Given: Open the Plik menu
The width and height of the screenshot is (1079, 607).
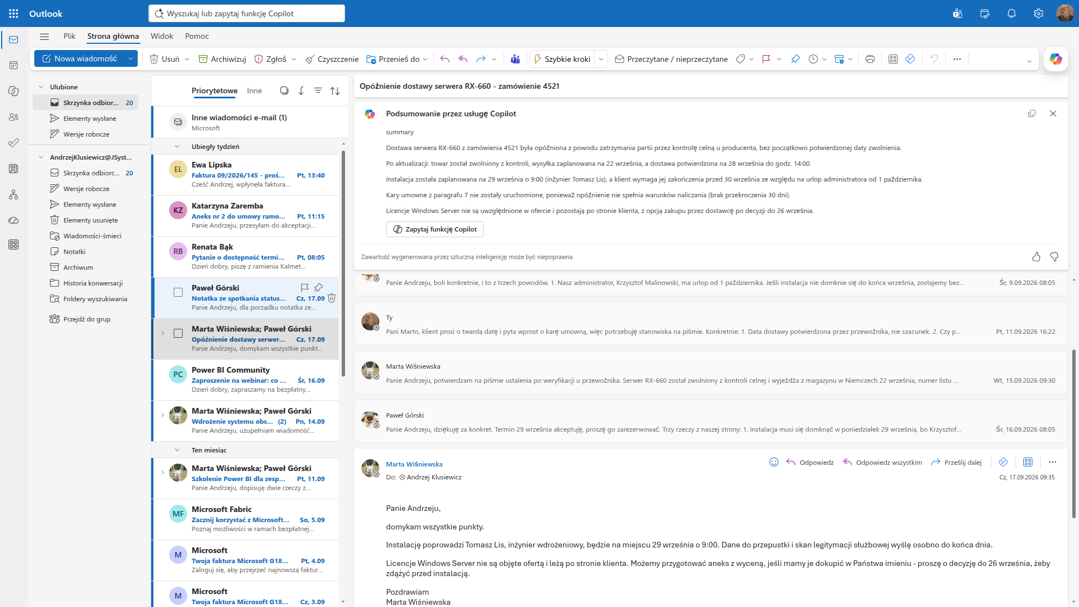Looking at the screenshot, I should (x=70, y=36).
